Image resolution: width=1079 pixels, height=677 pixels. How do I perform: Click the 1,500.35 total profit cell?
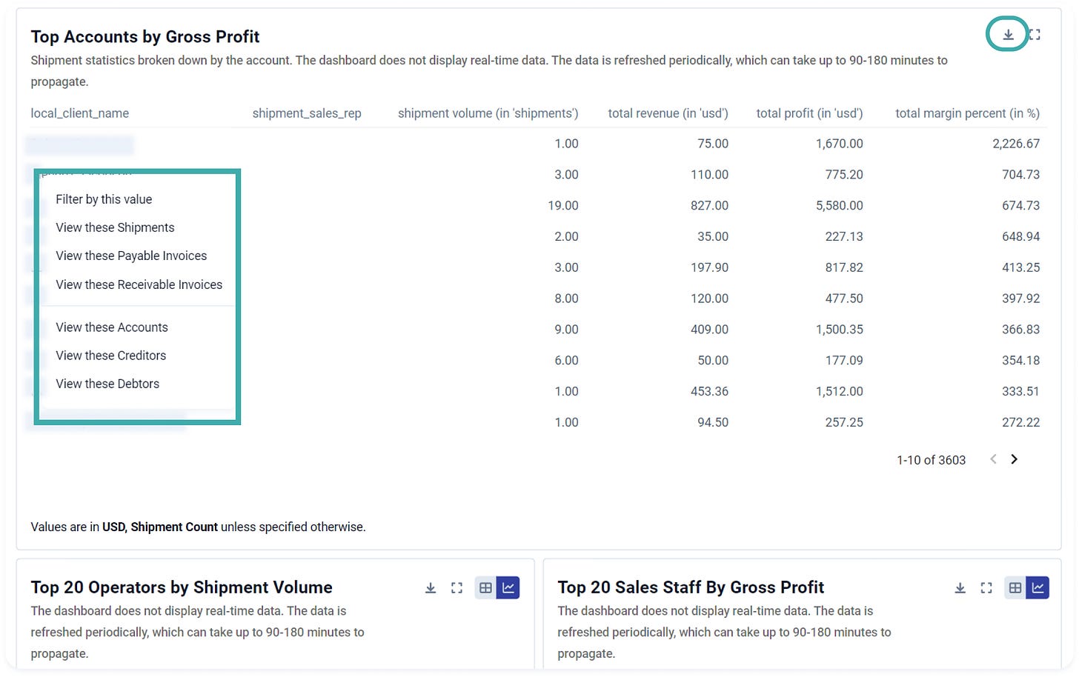(x=839, y=329)
